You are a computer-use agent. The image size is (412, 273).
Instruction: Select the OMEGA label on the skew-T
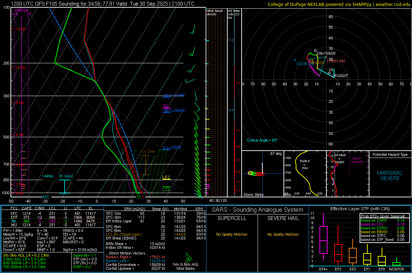(x=22, y=10)
